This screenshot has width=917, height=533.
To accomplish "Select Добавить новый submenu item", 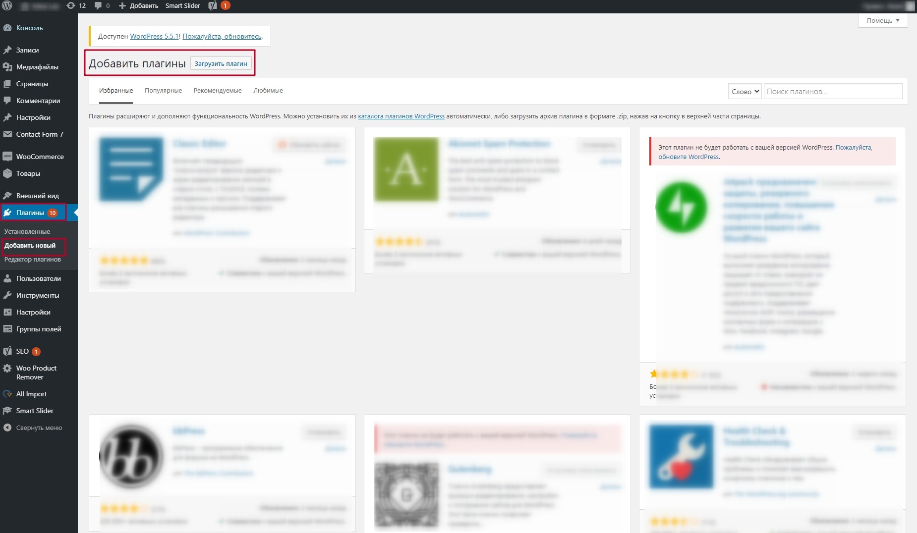I will pos(30,245).
